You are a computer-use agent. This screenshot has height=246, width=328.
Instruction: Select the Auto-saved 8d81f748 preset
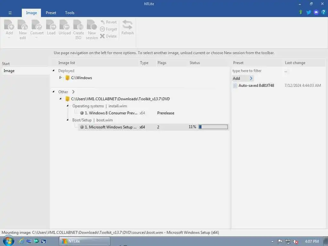(x=256, y=85)
